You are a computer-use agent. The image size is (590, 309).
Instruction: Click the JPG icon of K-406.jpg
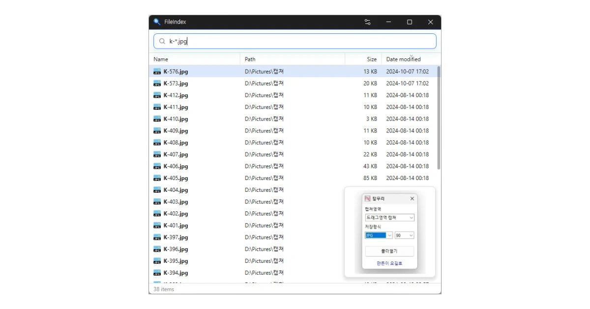coord(157,166)
